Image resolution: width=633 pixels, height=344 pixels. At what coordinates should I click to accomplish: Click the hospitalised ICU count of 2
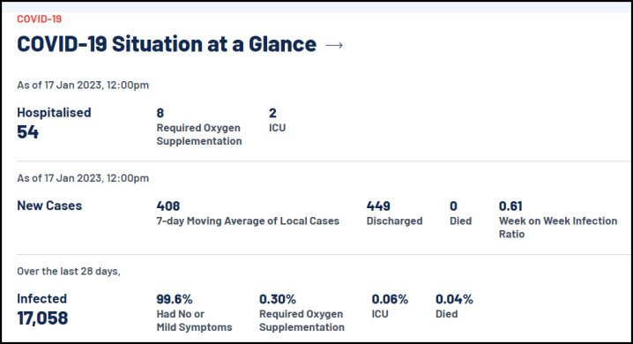pos(273,113)
